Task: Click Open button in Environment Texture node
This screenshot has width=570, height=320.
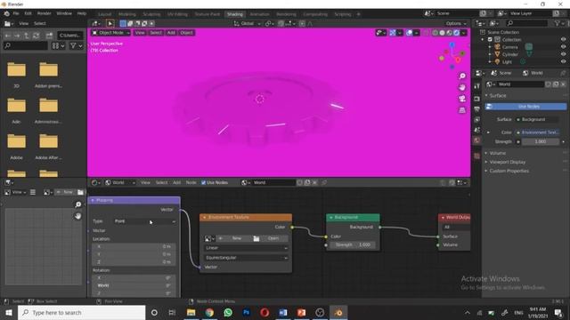Action: coord(271,238)
